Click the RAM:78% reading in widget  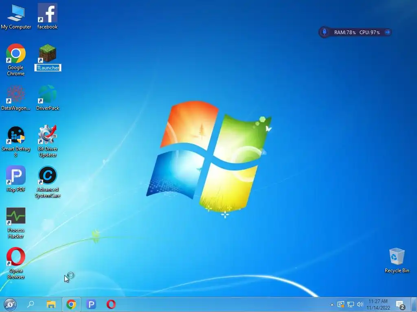(x=345, y=32)
